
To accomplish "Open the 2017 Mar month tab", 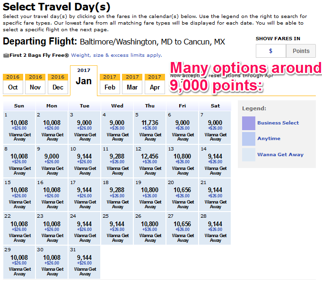I will (132, 84).
